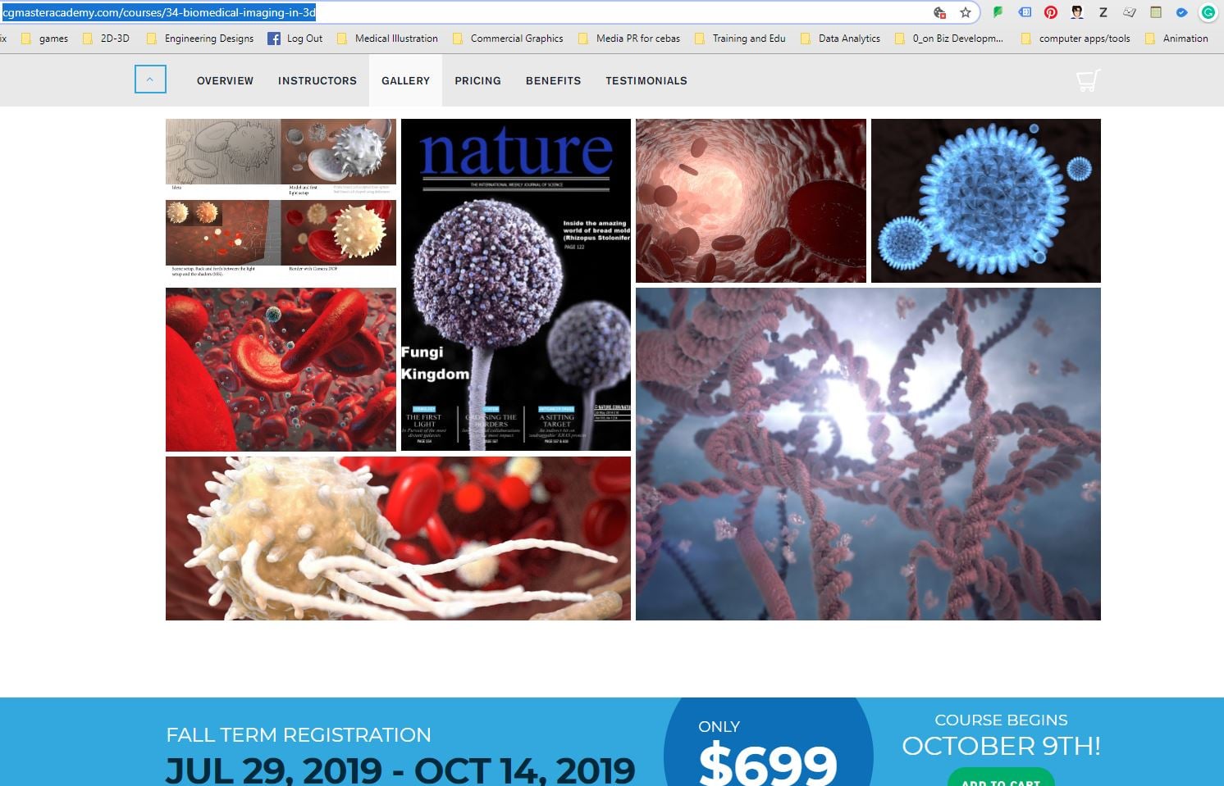Click the address bar URL field
Screen dimensions: 1224x786
coord(491,12)
